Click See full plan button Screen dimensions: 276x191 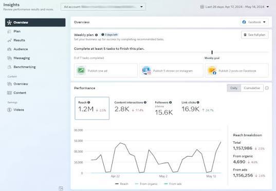pyautogui.click(x=255, y=35)
